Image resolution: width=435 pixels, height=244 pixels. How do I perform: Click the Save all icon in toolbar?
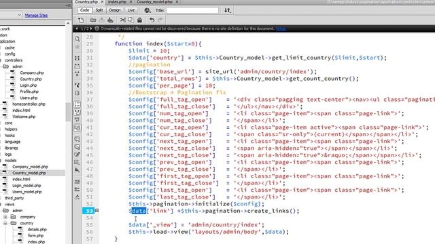[x=110, y=20]
